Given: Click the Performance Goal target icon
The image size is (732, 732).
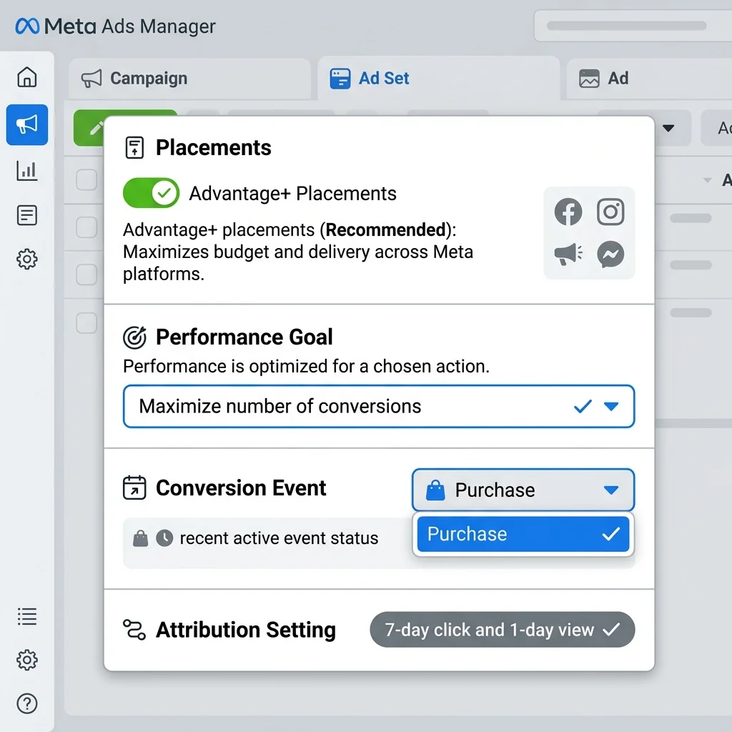Looking at the screenshot, I should pos(135,337).
